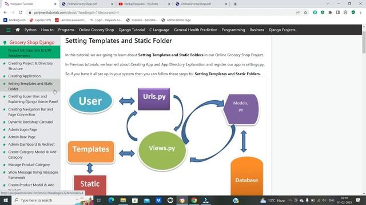366x205 pixels.
Task: Click the Windows taskbar search box
Action: coord(52,200)
